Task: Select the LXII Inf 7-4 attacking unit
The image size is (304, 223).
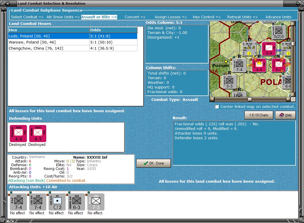Action: (38, 202)
